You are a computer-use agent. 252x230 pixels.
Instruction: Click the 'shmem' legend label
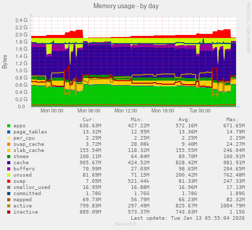(x=21, y=157)
